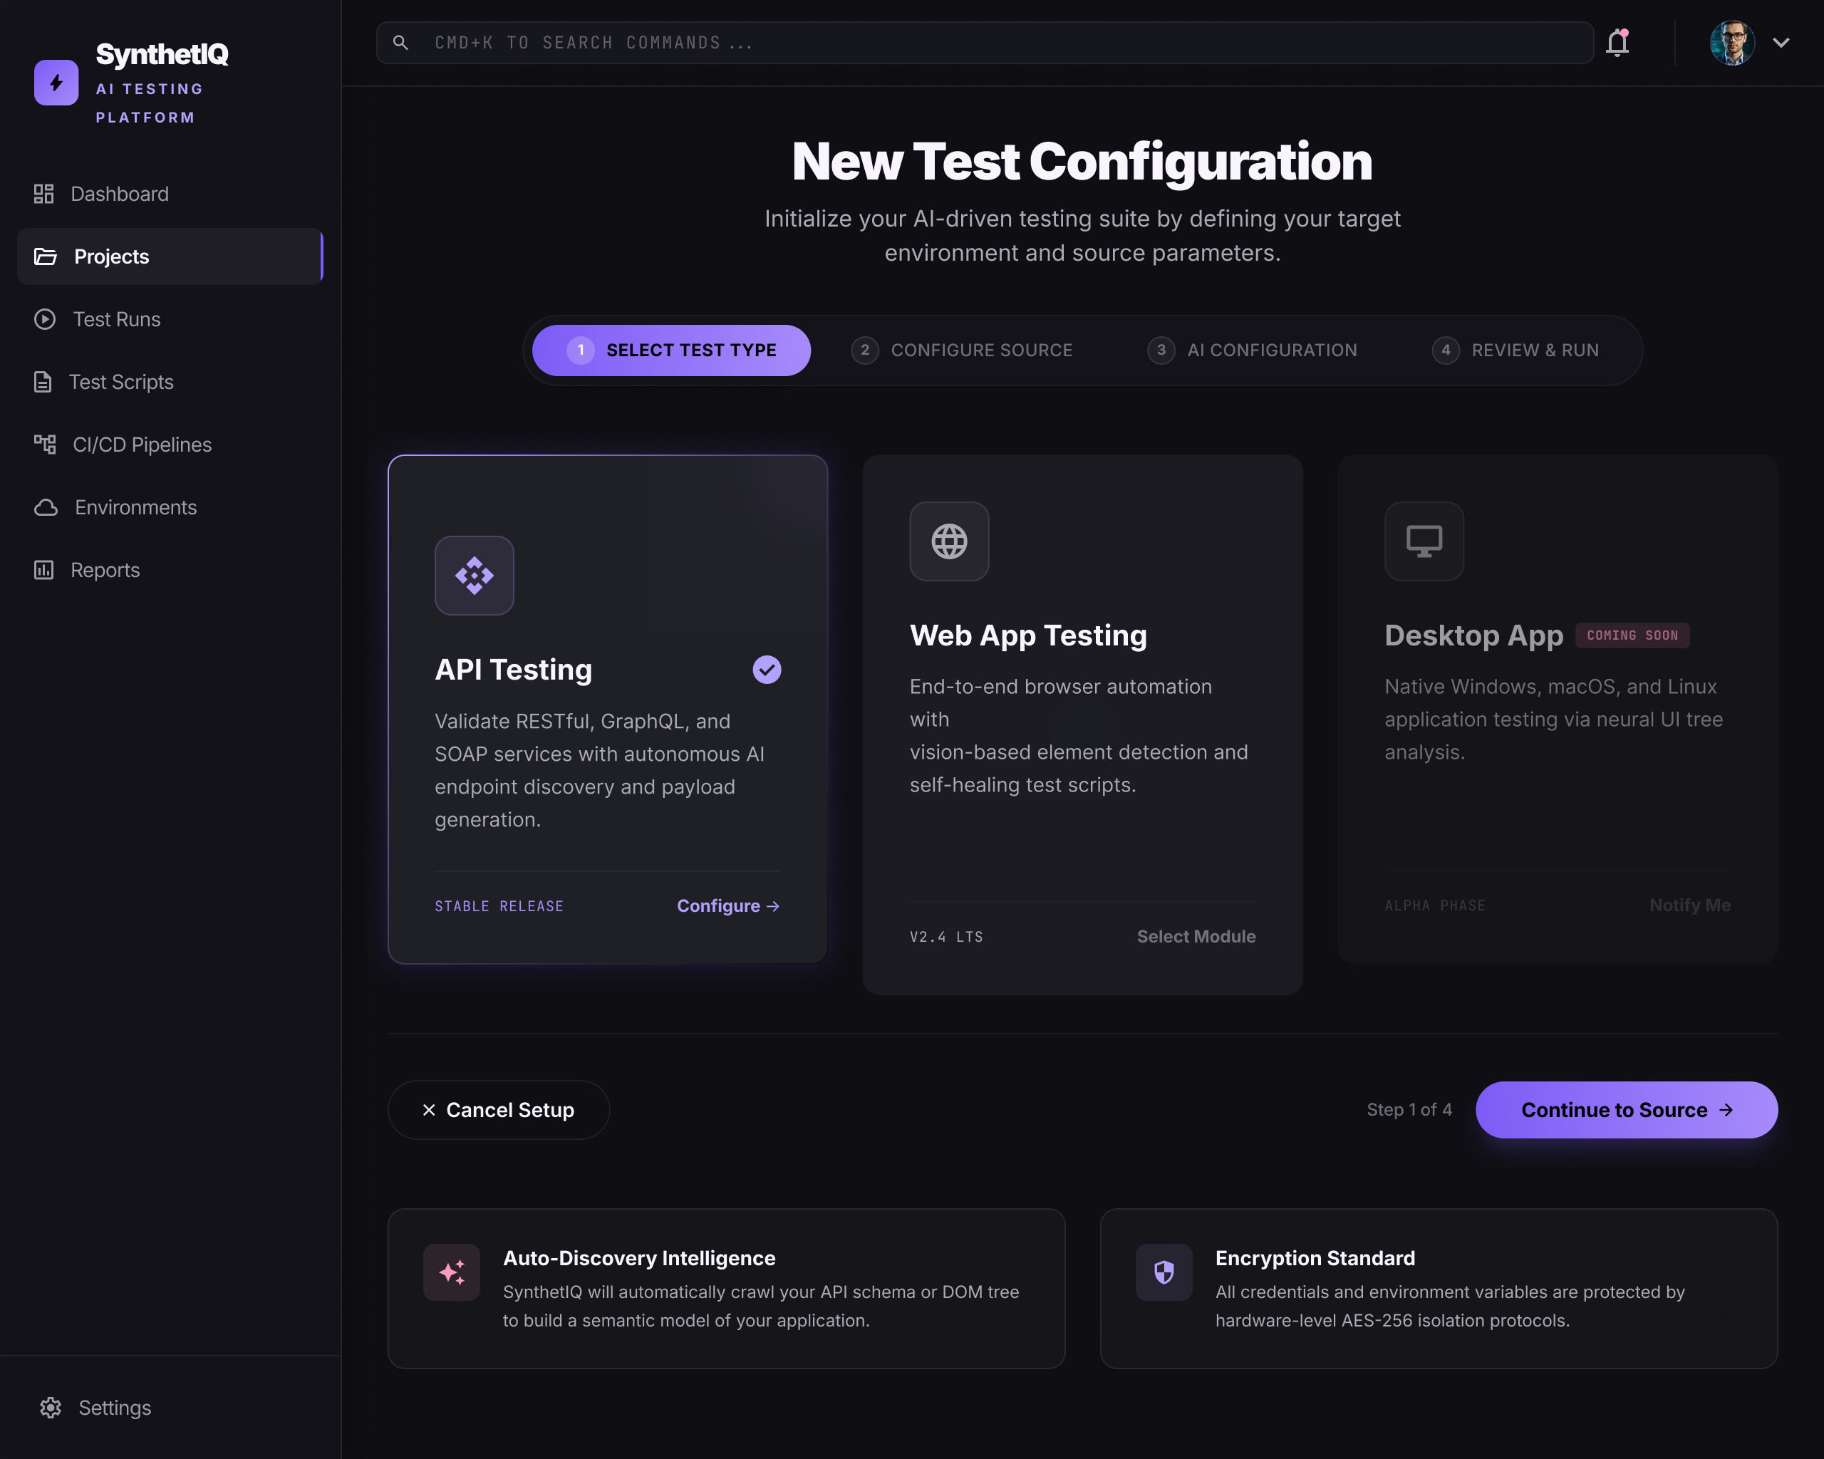Open Environments via the cloud icon

[x=45, y=507]
